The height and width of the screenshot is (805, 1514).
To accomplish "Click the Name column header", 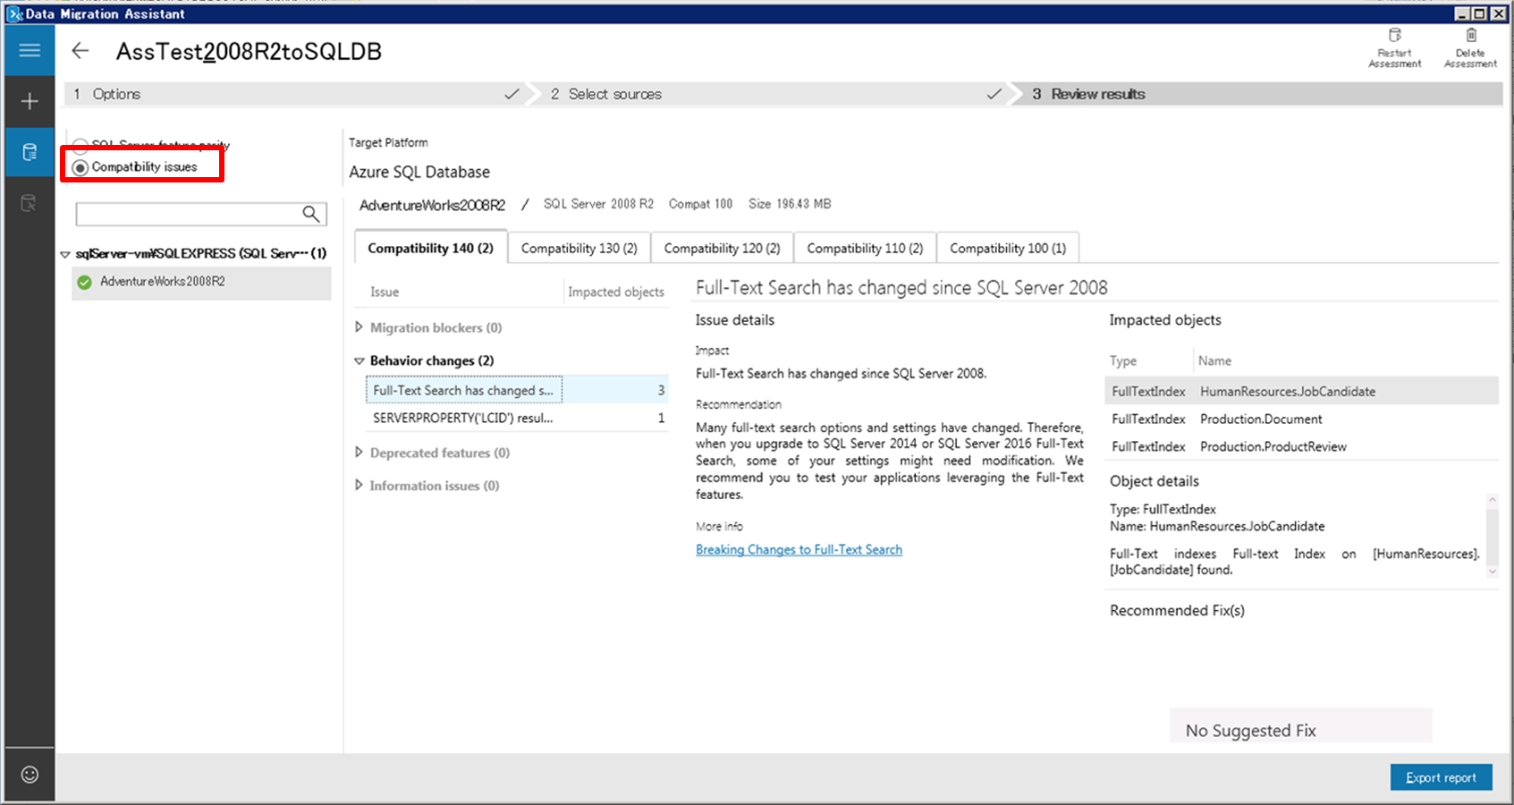I will (x=1214, y=360).
